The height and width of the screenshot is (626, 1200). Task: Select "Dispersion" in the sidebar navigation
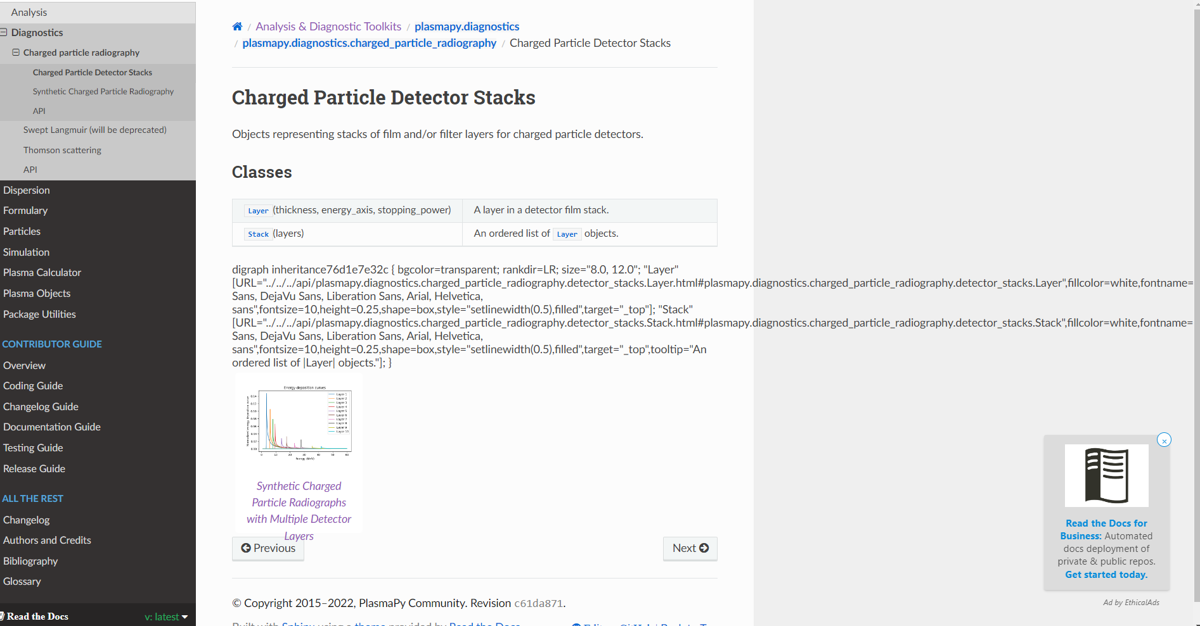coord(26,190)
